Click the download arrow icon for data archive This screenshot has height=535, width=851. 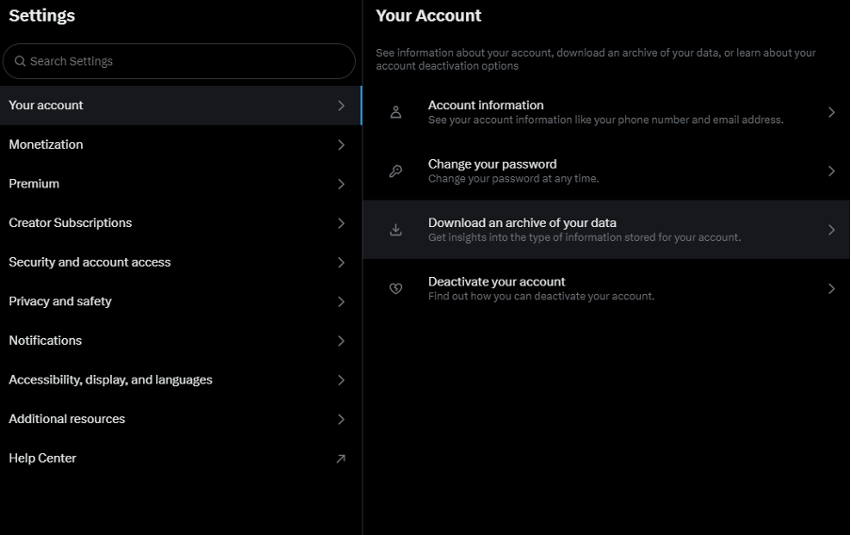[x=395, y=230]
